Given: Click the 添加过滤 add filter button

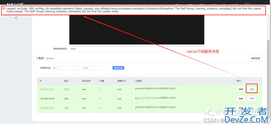Looking at the screenshot, I should (x=118, y=68).
